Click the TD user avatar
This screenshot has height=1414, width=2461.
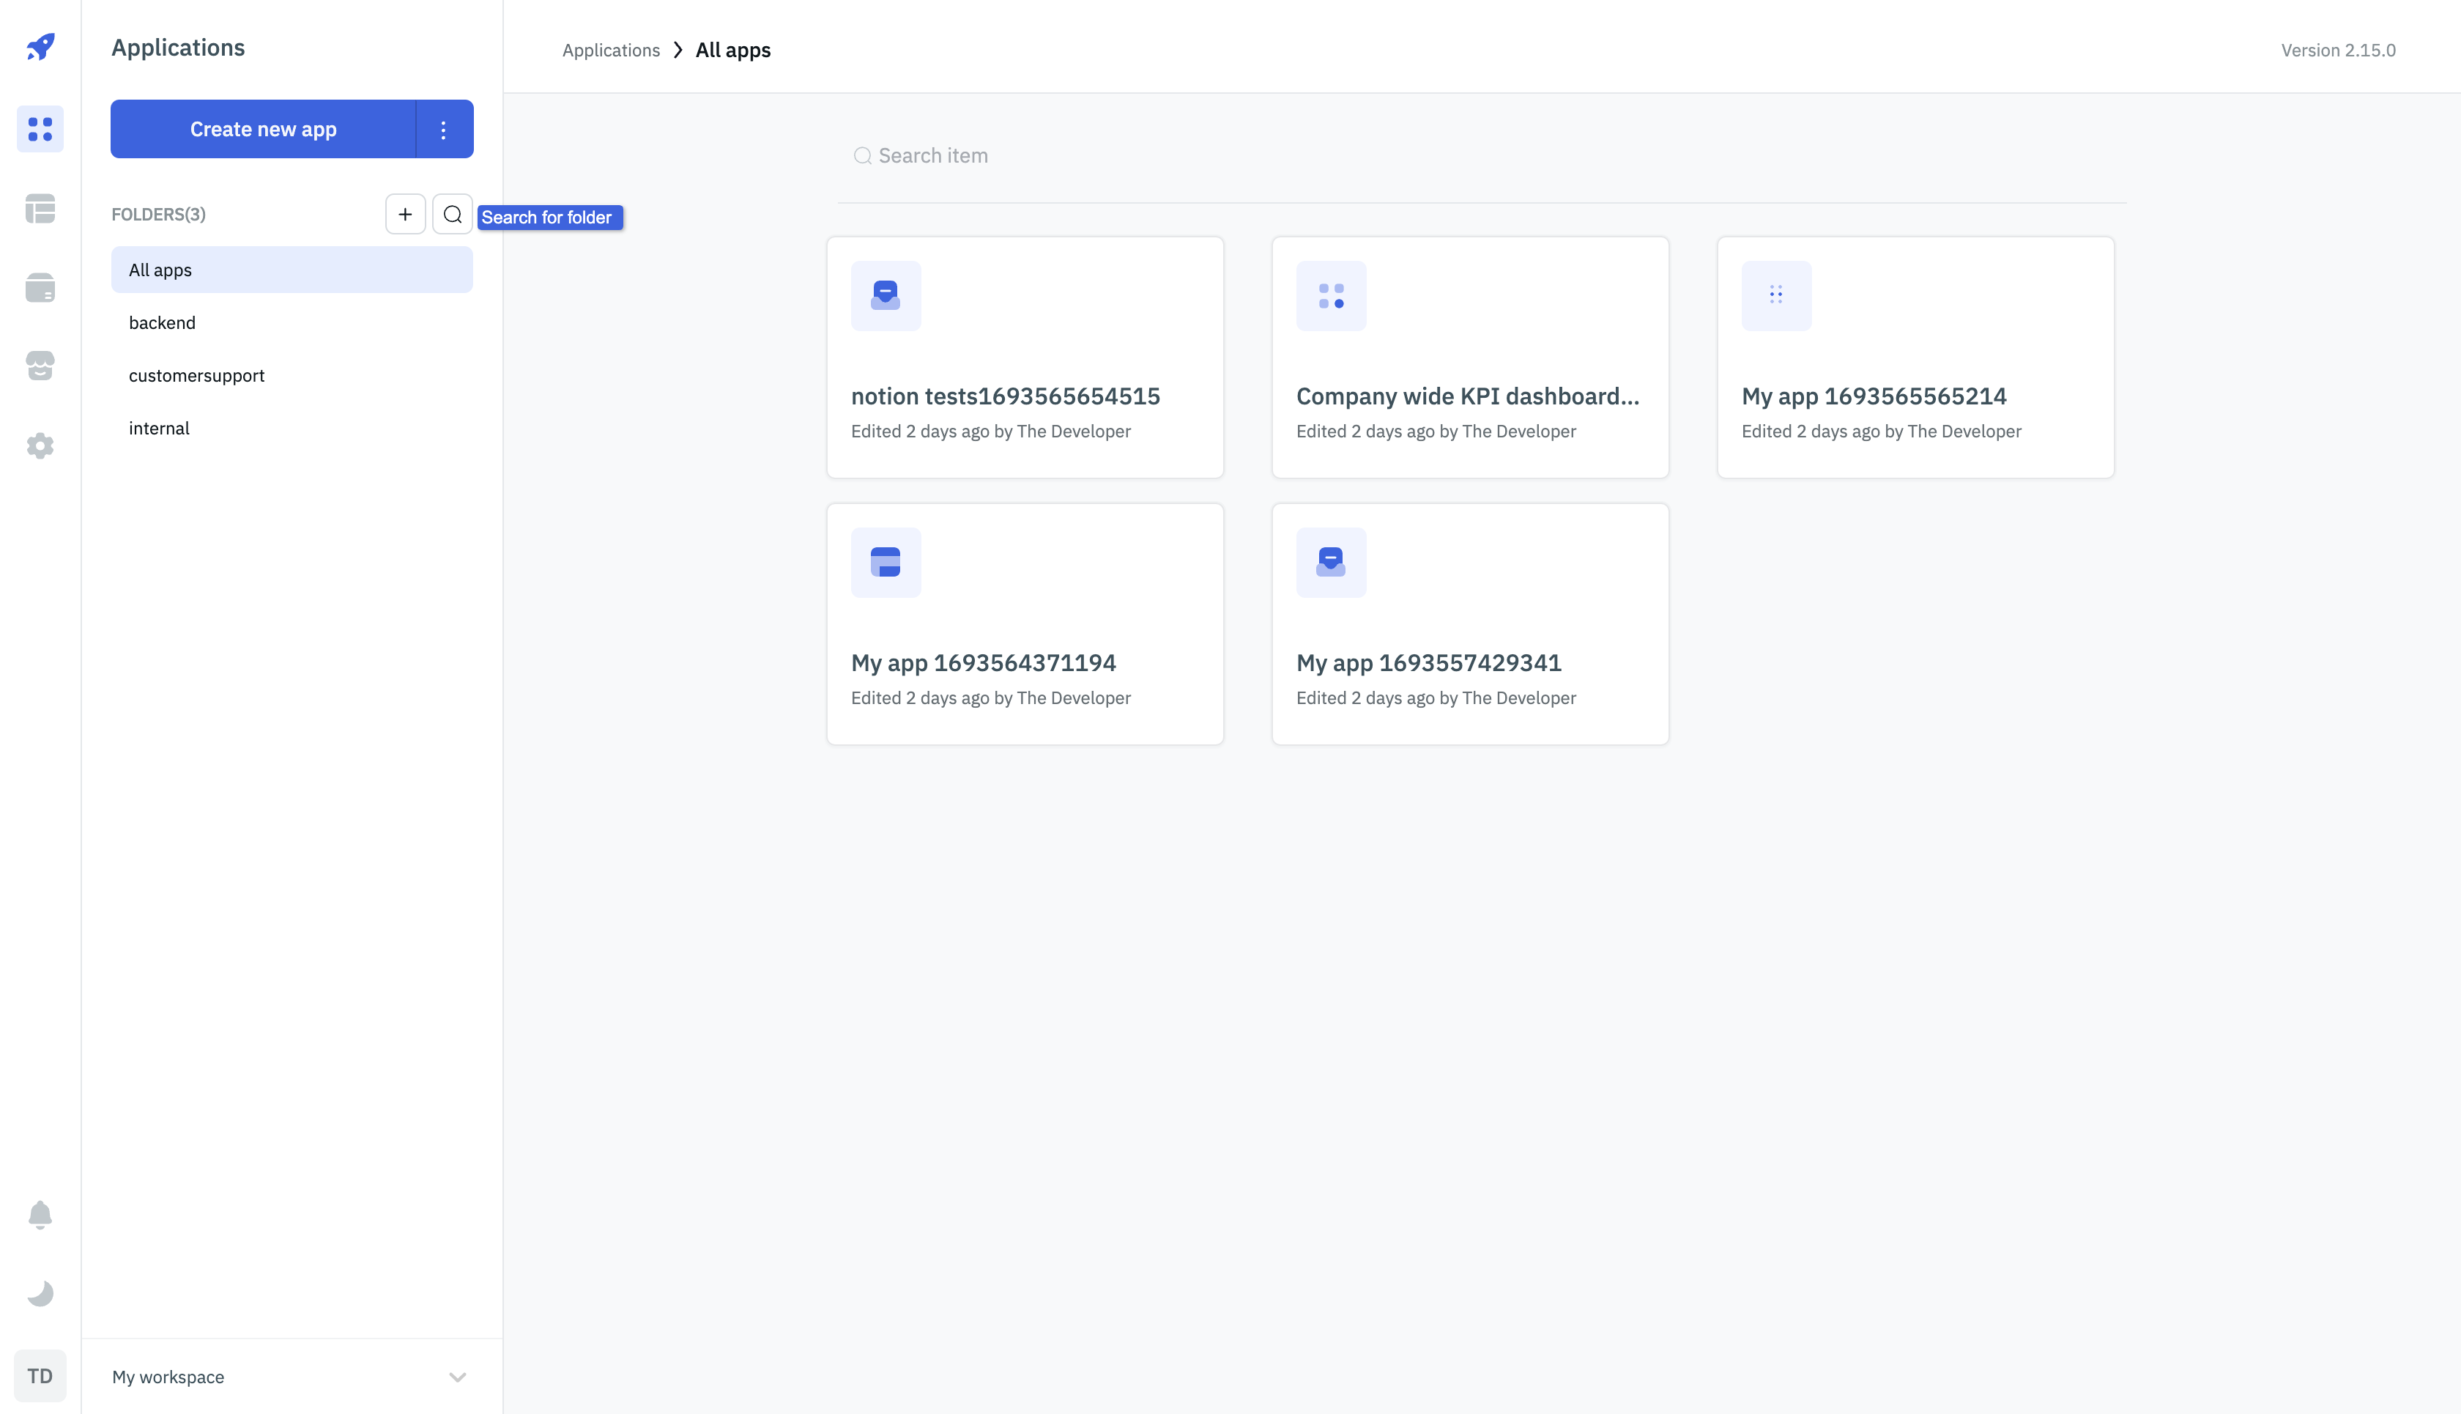pos(40,1375)
